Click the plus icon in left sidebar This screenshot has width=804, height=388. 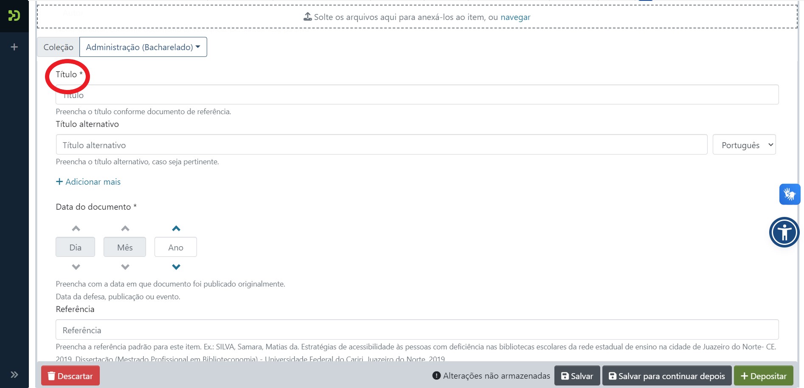point(14,47)
